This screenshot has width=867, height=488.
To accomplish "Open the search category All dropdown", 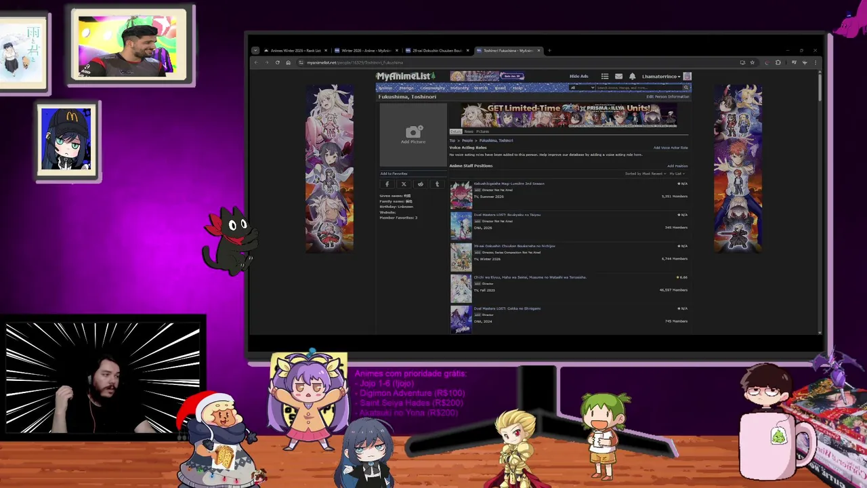I will click(582, 87).
